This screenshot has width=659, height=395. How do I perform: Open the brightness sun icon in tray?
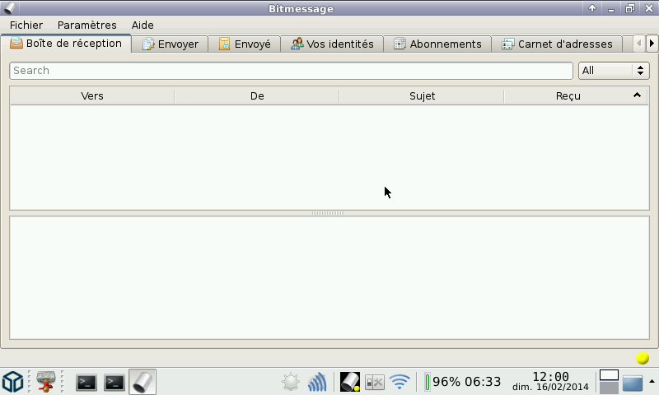(291, 382)
